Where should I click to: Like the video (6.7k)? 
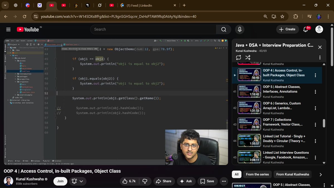[129, 181]
